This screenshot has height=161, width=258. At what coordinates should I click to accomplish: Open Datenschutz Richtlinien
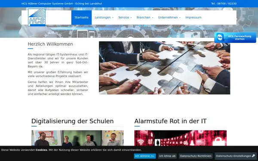[196, 156]
